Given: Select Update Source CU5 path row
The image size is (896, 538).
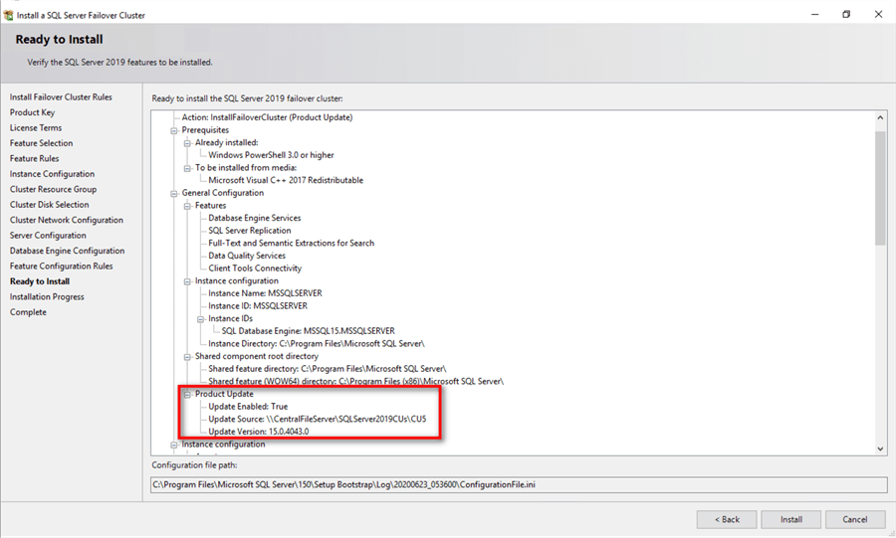Looking at the screenshot, I should pos(318,419).
